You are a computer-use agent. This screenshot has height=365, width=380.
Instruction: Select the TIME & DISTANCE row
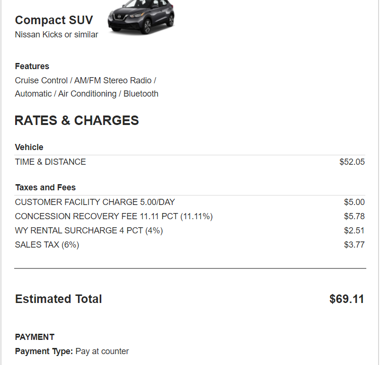coord(190,162)
